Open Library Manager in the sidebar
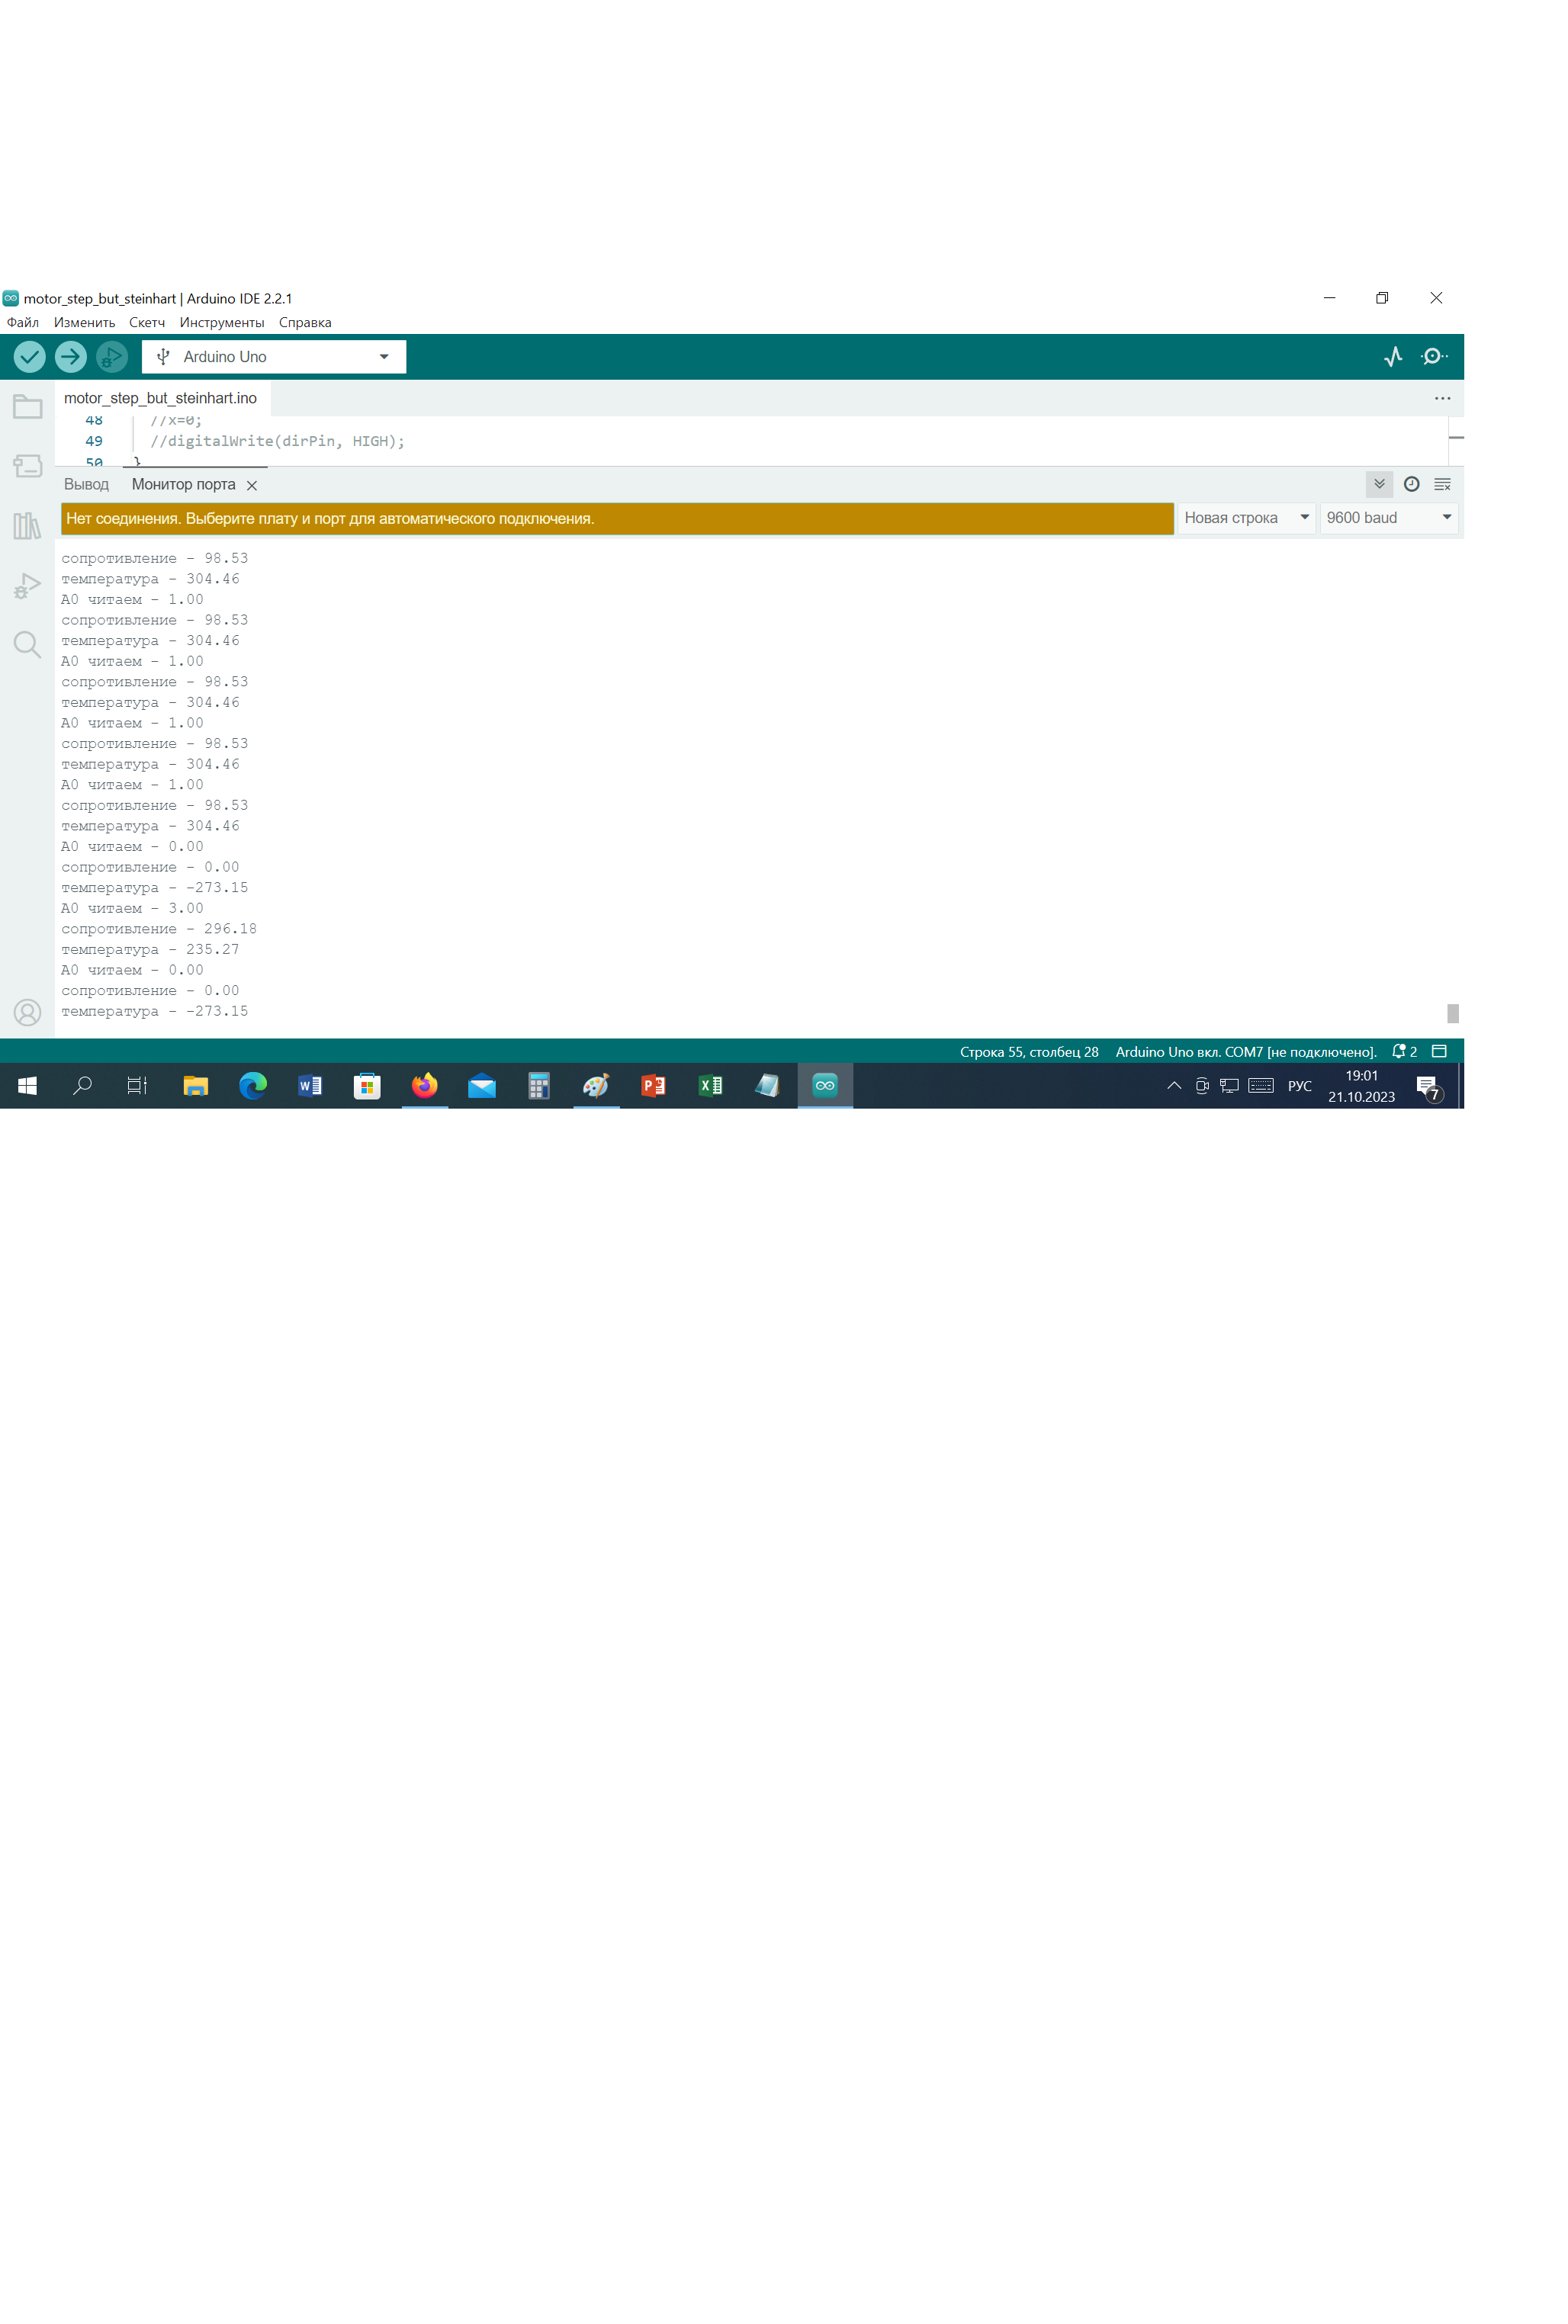The width and height of the screenshot is (1568, 2324). [27, 526]
